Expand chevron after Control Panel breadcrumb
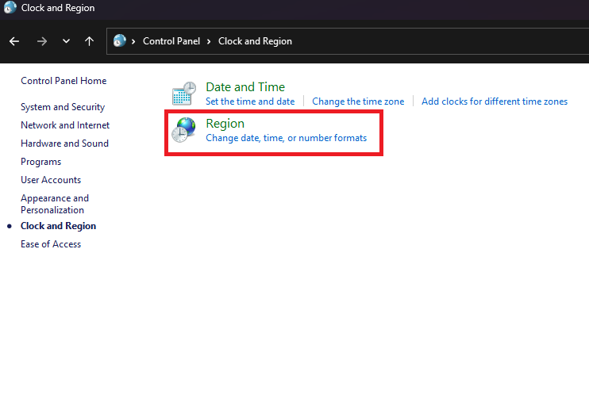Image resolution: width=589 pixels, height=402 pixels. (210, 41)
